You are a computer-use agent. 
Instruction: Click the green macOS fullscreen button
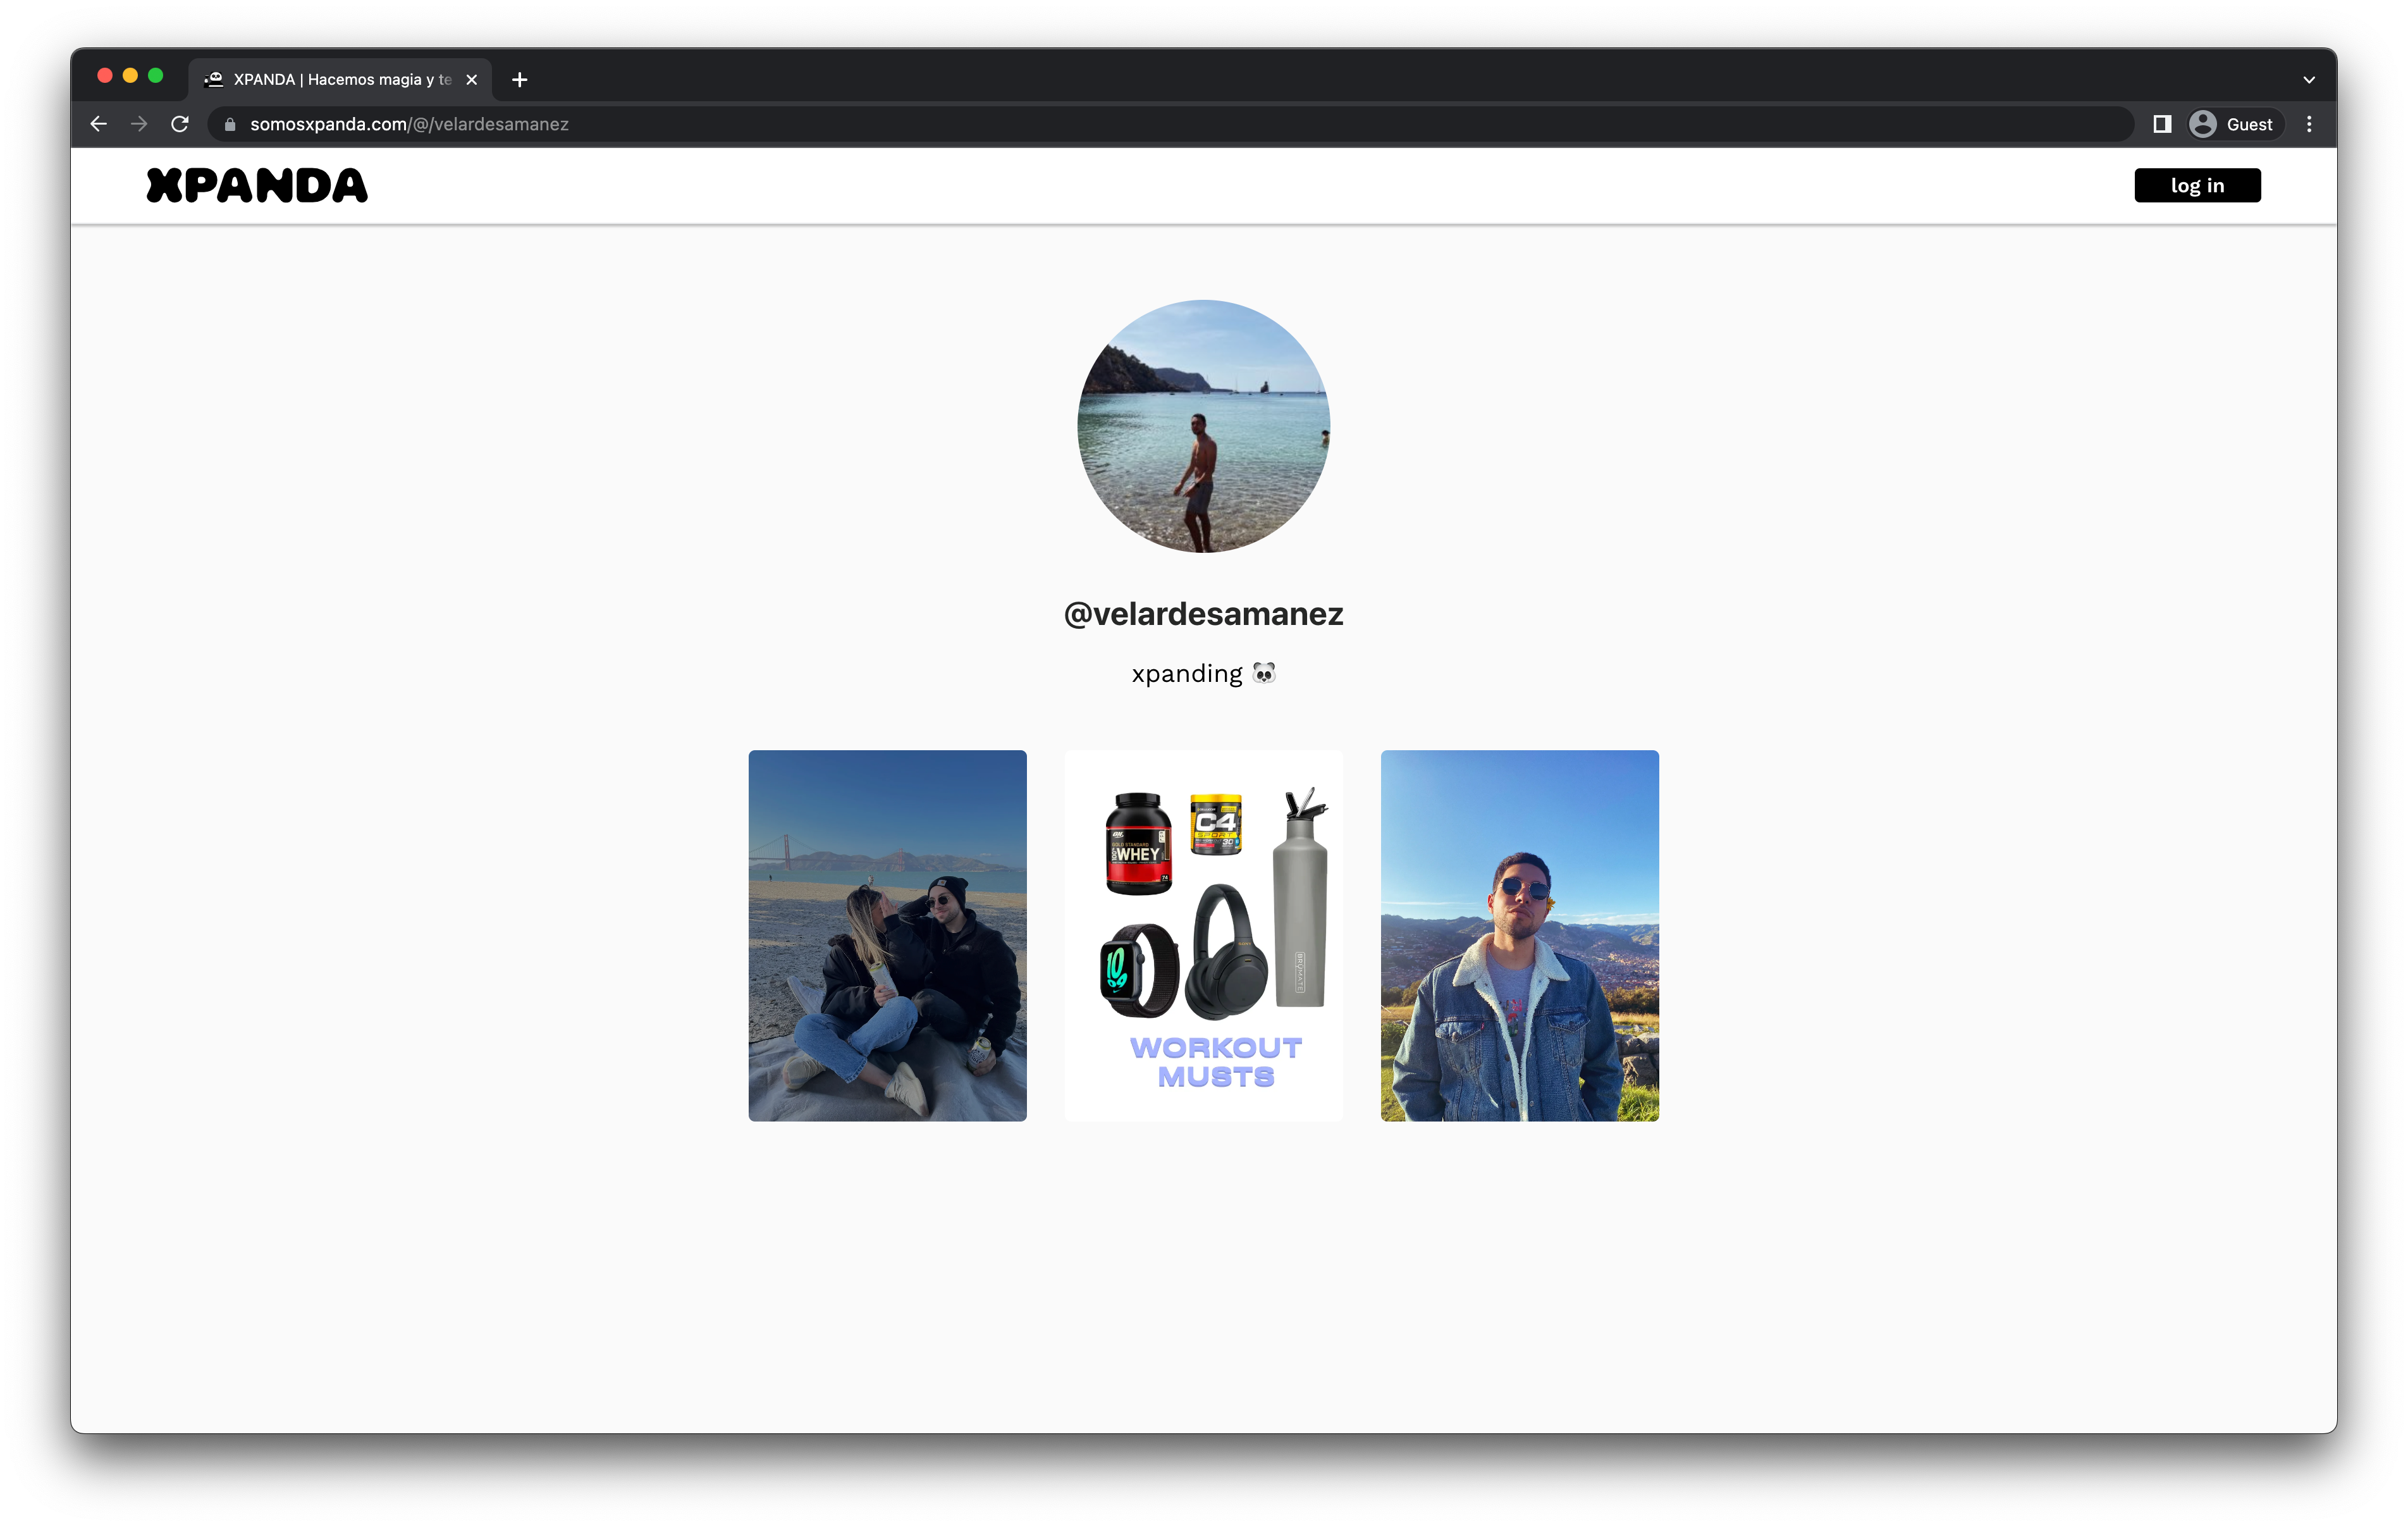pyautogui.click(x=156, y=76)
